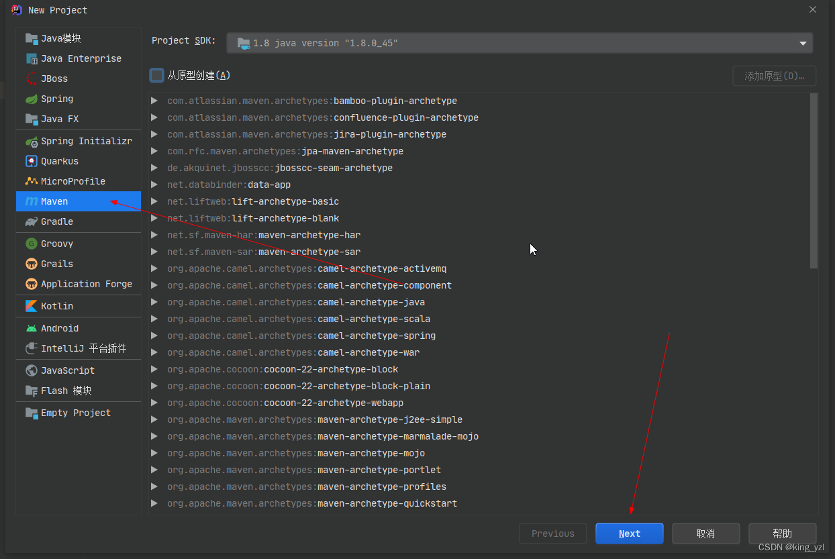
Task: Click the Android robot icon
Action: [32, 328]
